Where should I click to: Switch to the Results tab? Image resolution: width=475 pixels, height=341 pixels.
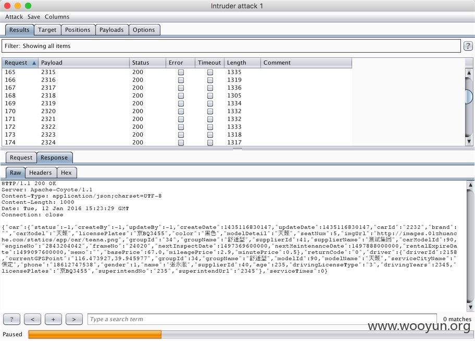[19, 30]
